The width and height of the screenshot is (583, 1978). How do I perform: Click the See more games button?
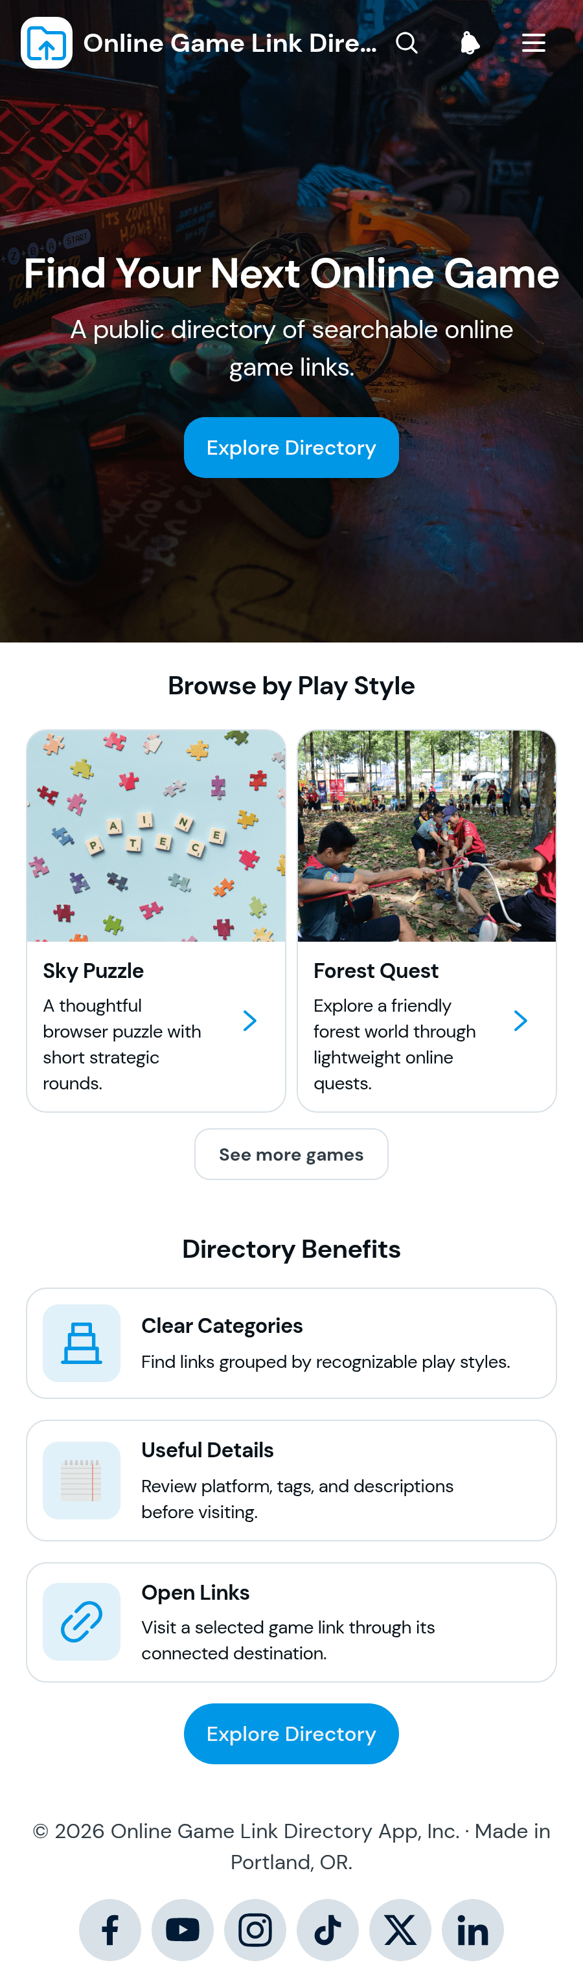click(x=291, y=1154)
